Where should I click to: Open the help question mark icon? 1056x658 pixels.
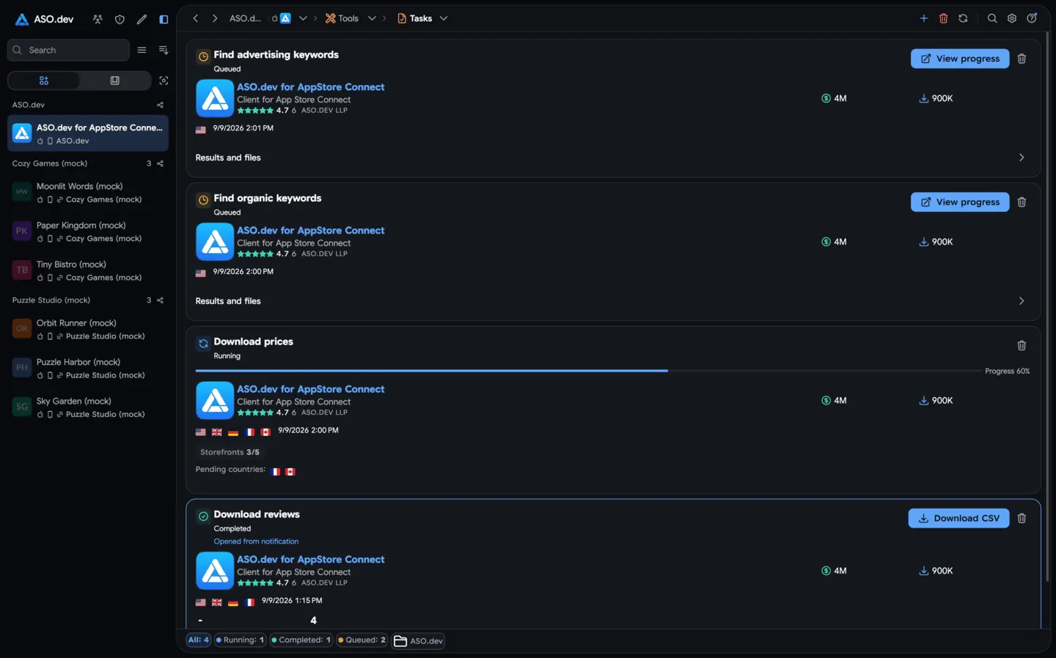(1032, 18)
